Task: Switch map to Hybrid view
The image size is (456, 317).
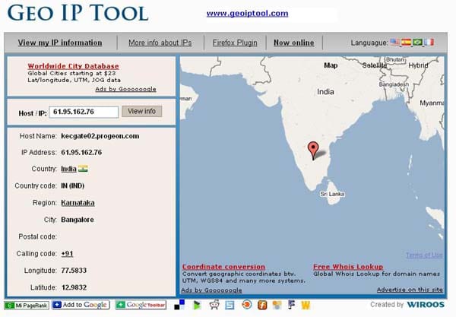Action: [419, 65]
